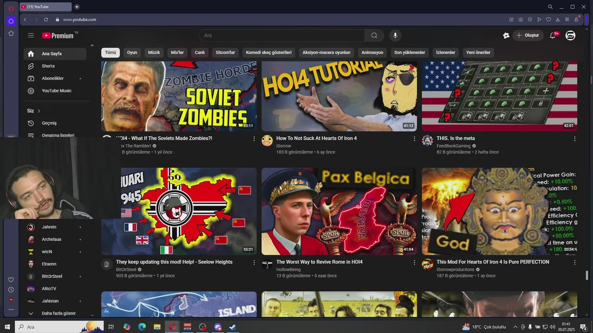Open 'Geçmiş' history in sidebar
Viewport: 593px width, 333px height.
click(55, 123)
